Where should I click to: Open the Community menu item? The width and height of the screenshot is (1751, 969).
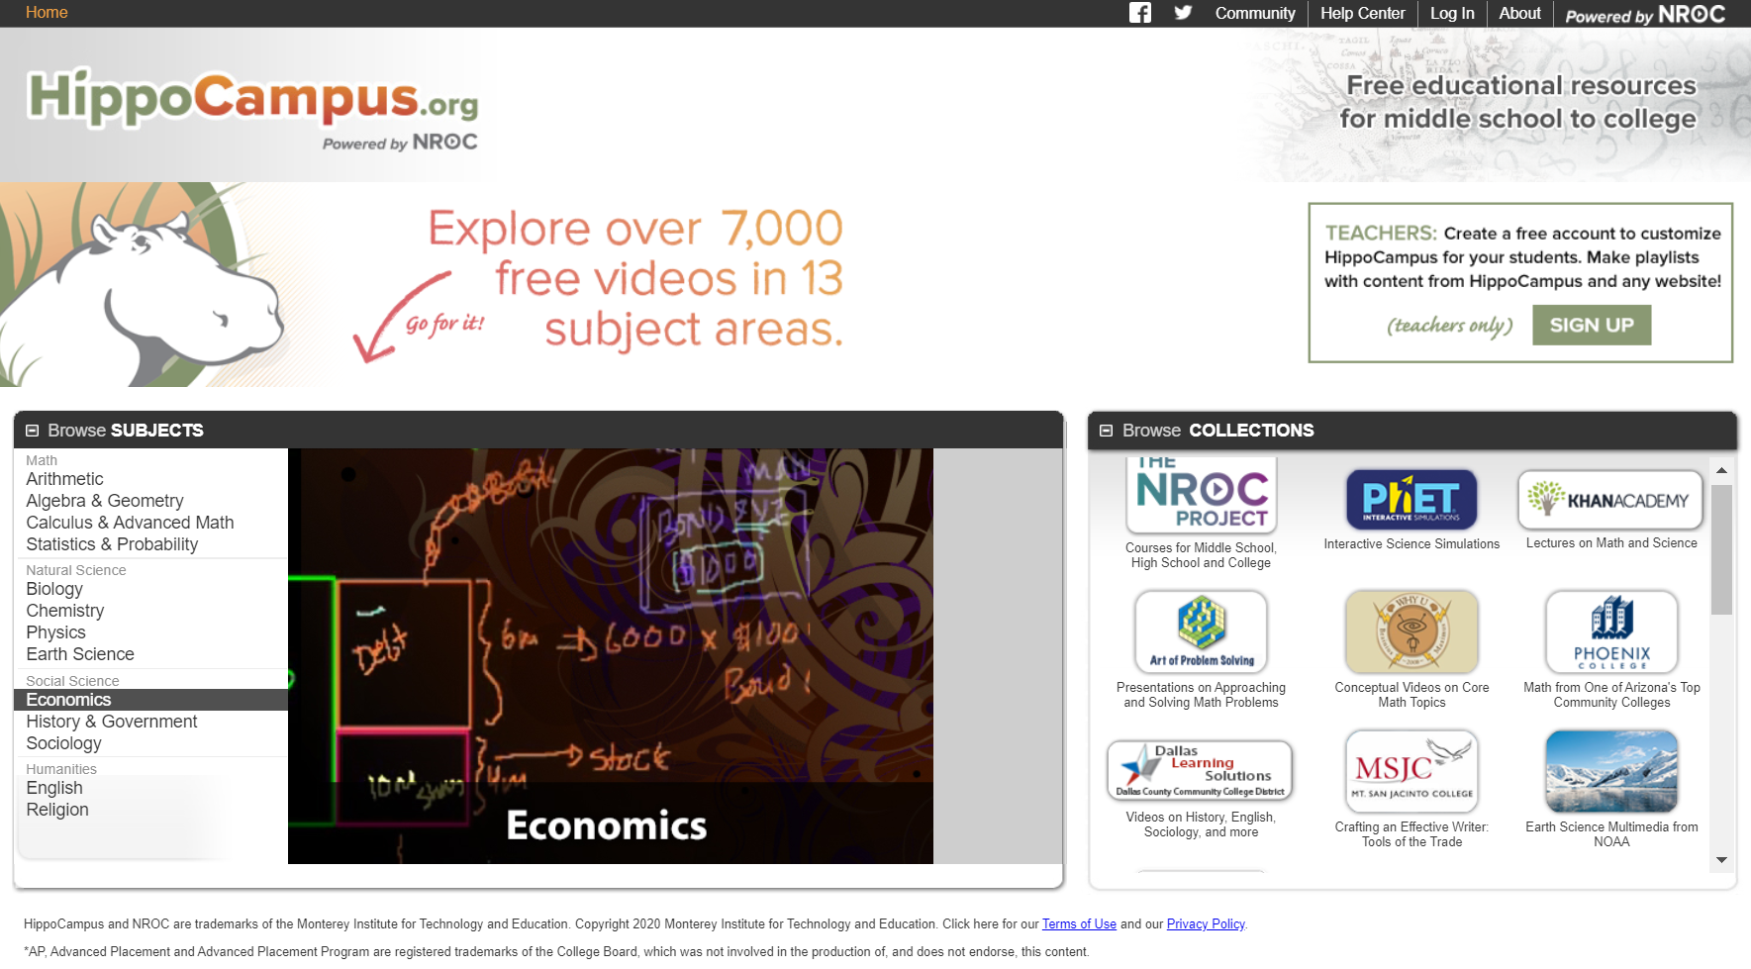pyautogui.click(x=1255, y=13)
